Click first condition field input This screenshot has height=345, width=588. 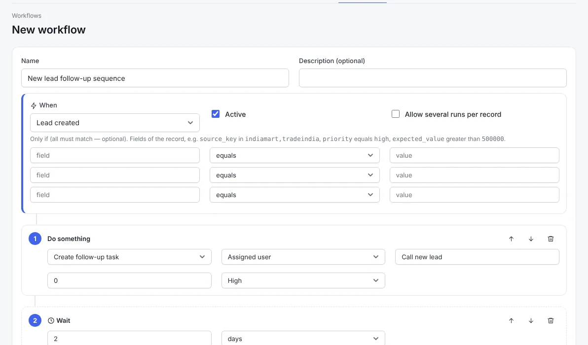pyautogui.click(x=115, y=155)
